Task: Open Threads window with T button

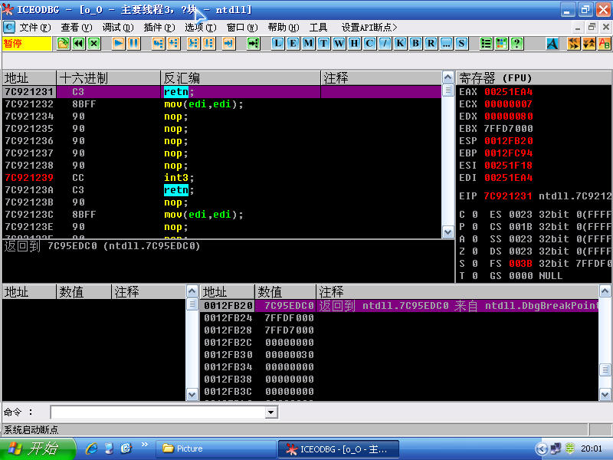Action: (323, 43)
